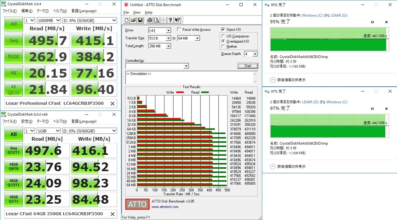Image resolution: width=397 pixels, height=220 pixels.
Task: Select the Neither radio button
Action: [223, 46]
